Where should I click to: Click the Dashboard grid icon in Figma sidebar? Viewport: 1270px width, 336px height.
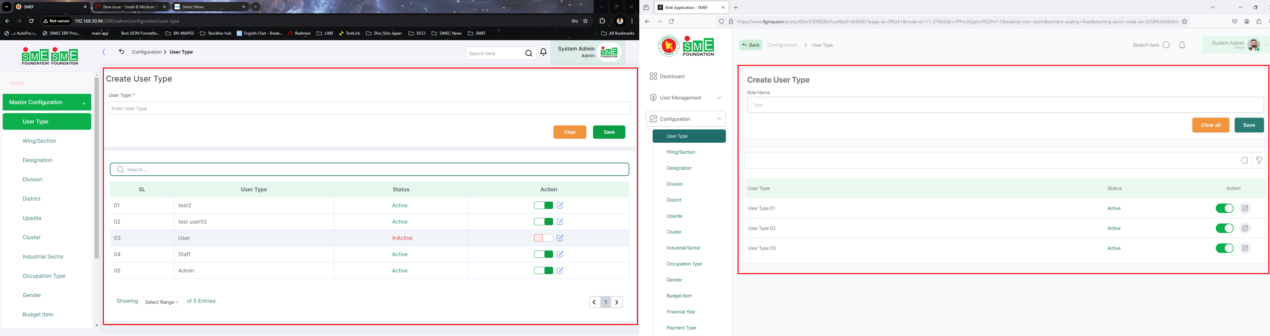click(653, 77)
